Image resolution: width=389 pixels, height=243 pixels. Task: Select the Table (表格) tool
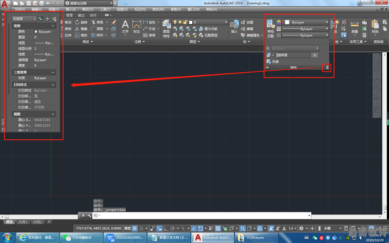[149, 35]
